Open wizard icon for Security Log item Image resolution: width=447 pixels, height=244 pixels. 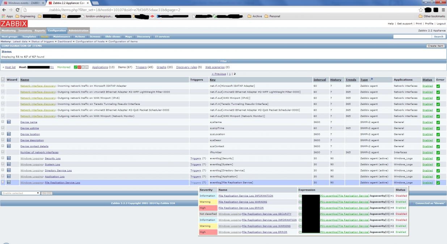tap(9, 158)
